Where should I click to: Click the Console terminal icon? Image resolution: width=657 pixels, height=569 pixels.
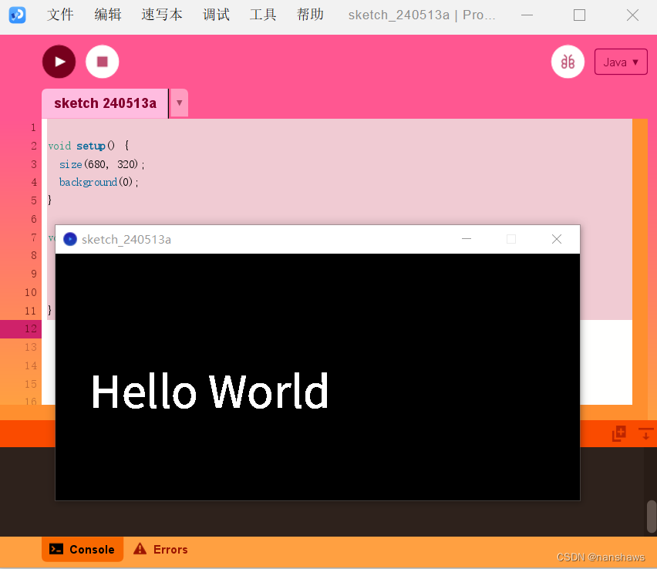point(56,549)
